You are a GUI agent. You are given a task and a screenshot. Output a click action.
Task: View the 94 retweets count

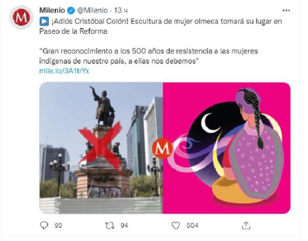[125, 226]
